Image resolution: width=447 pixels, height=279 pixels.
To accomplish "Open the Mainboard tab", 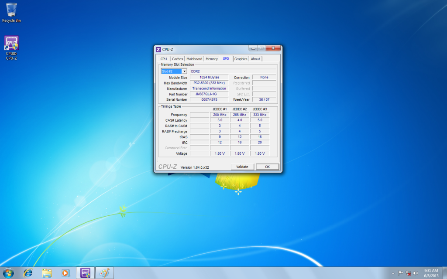I will 194,59.
